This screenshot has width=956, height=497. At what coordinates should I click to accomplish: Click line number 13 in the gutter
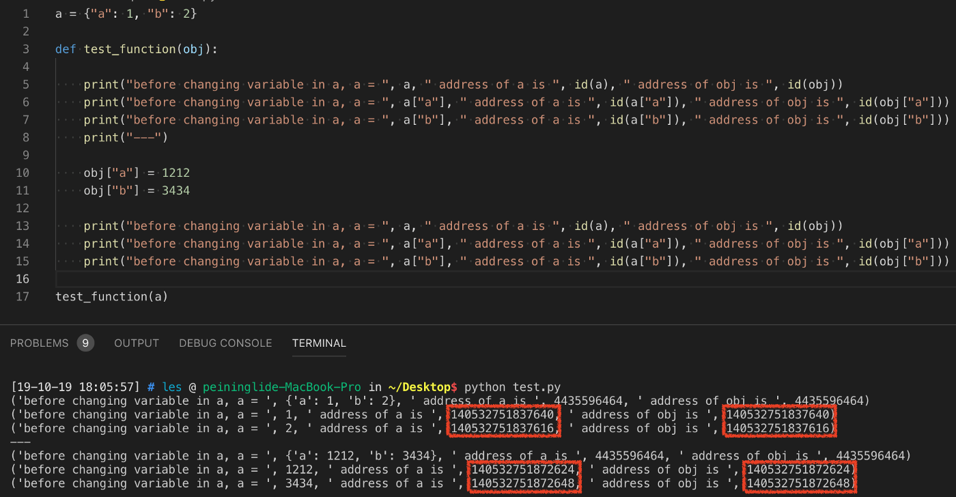(x=23, y=226)
